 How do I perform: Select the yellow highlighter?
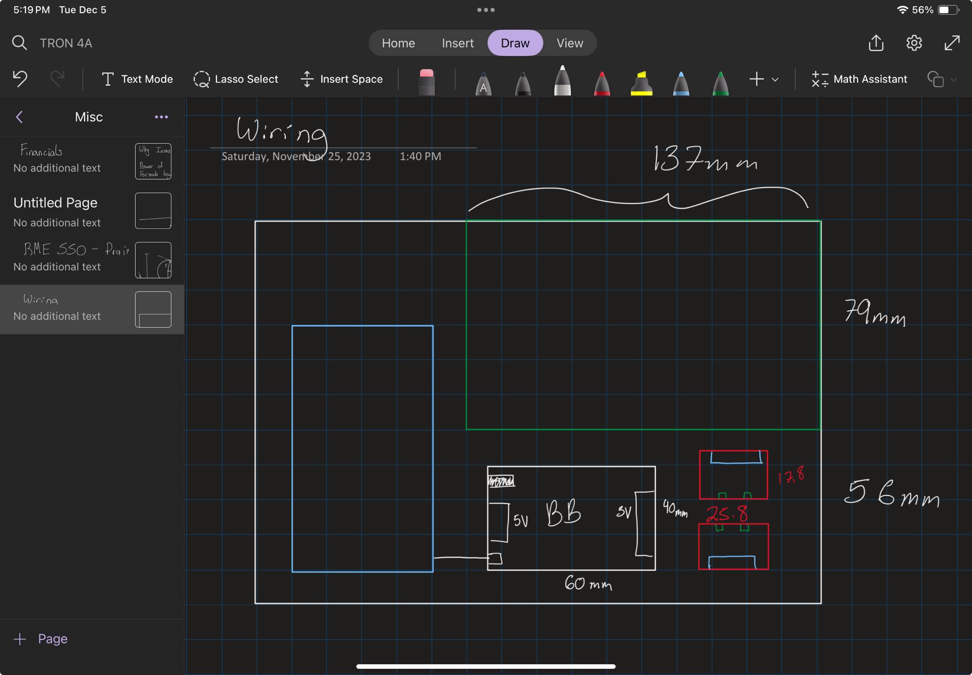(641, 83)
